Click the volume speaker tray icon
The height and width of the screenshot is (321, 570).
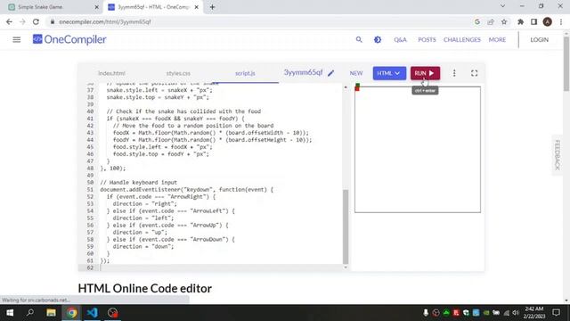tap(516, 313)
